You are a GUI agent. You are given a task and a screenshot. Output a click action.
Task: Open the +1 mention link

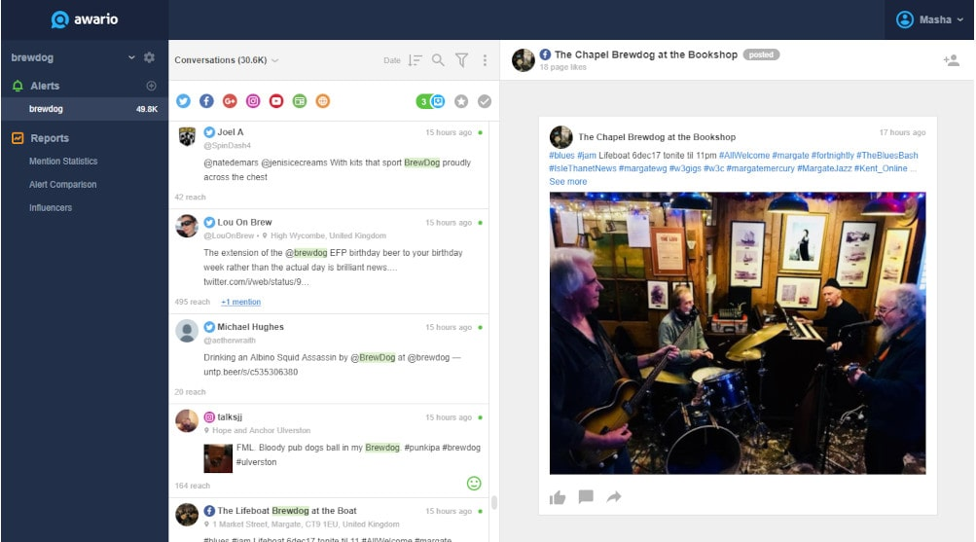click(x=241, y=302)
